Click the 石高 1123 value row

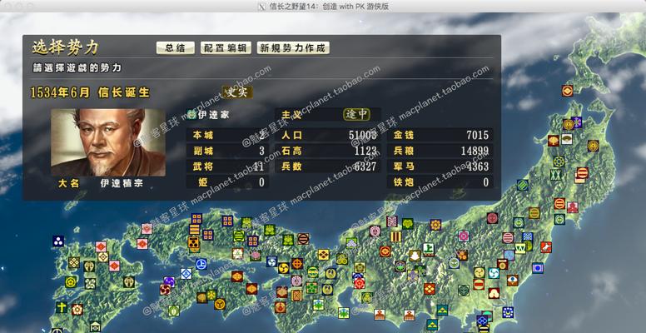pos(329,151)
